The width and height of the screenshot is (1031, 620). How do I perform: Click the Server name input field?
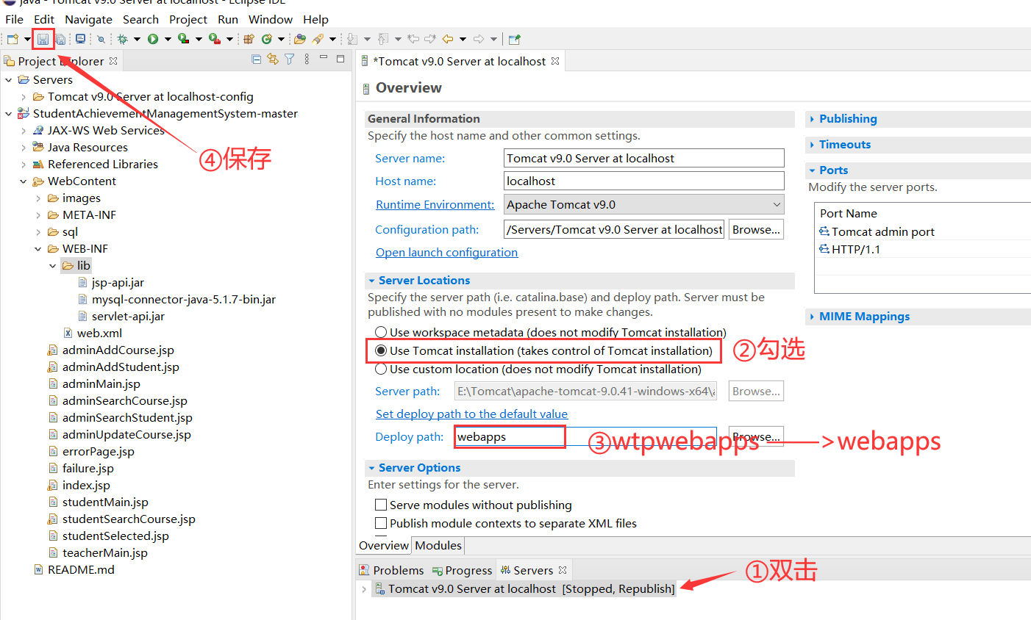click(x=643, y=158)
